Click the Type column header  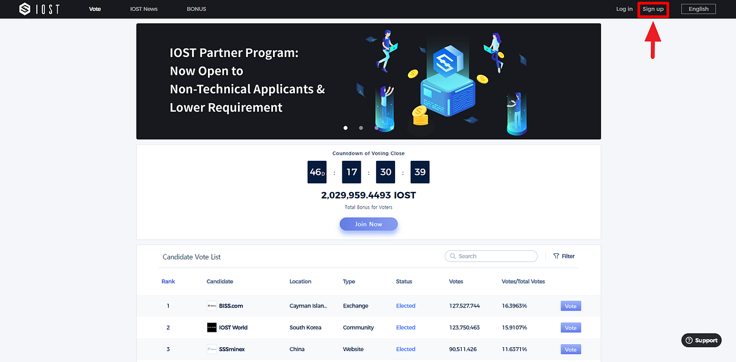click(x=349, y=282)
